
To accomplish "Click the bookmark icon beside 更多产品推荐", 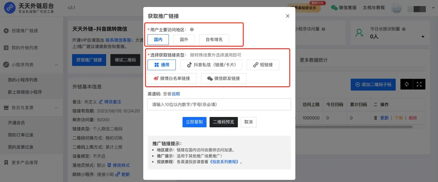I will coord(6,163).
